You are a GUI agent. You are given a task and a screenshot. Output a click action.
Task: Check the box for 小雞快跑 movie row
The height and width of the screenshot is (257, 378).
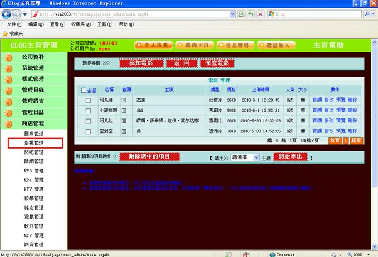click(88, 111)
